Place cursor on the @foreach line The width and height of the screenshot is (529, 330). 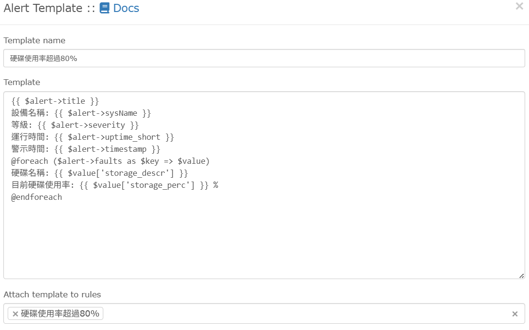[x=111, y=161]
